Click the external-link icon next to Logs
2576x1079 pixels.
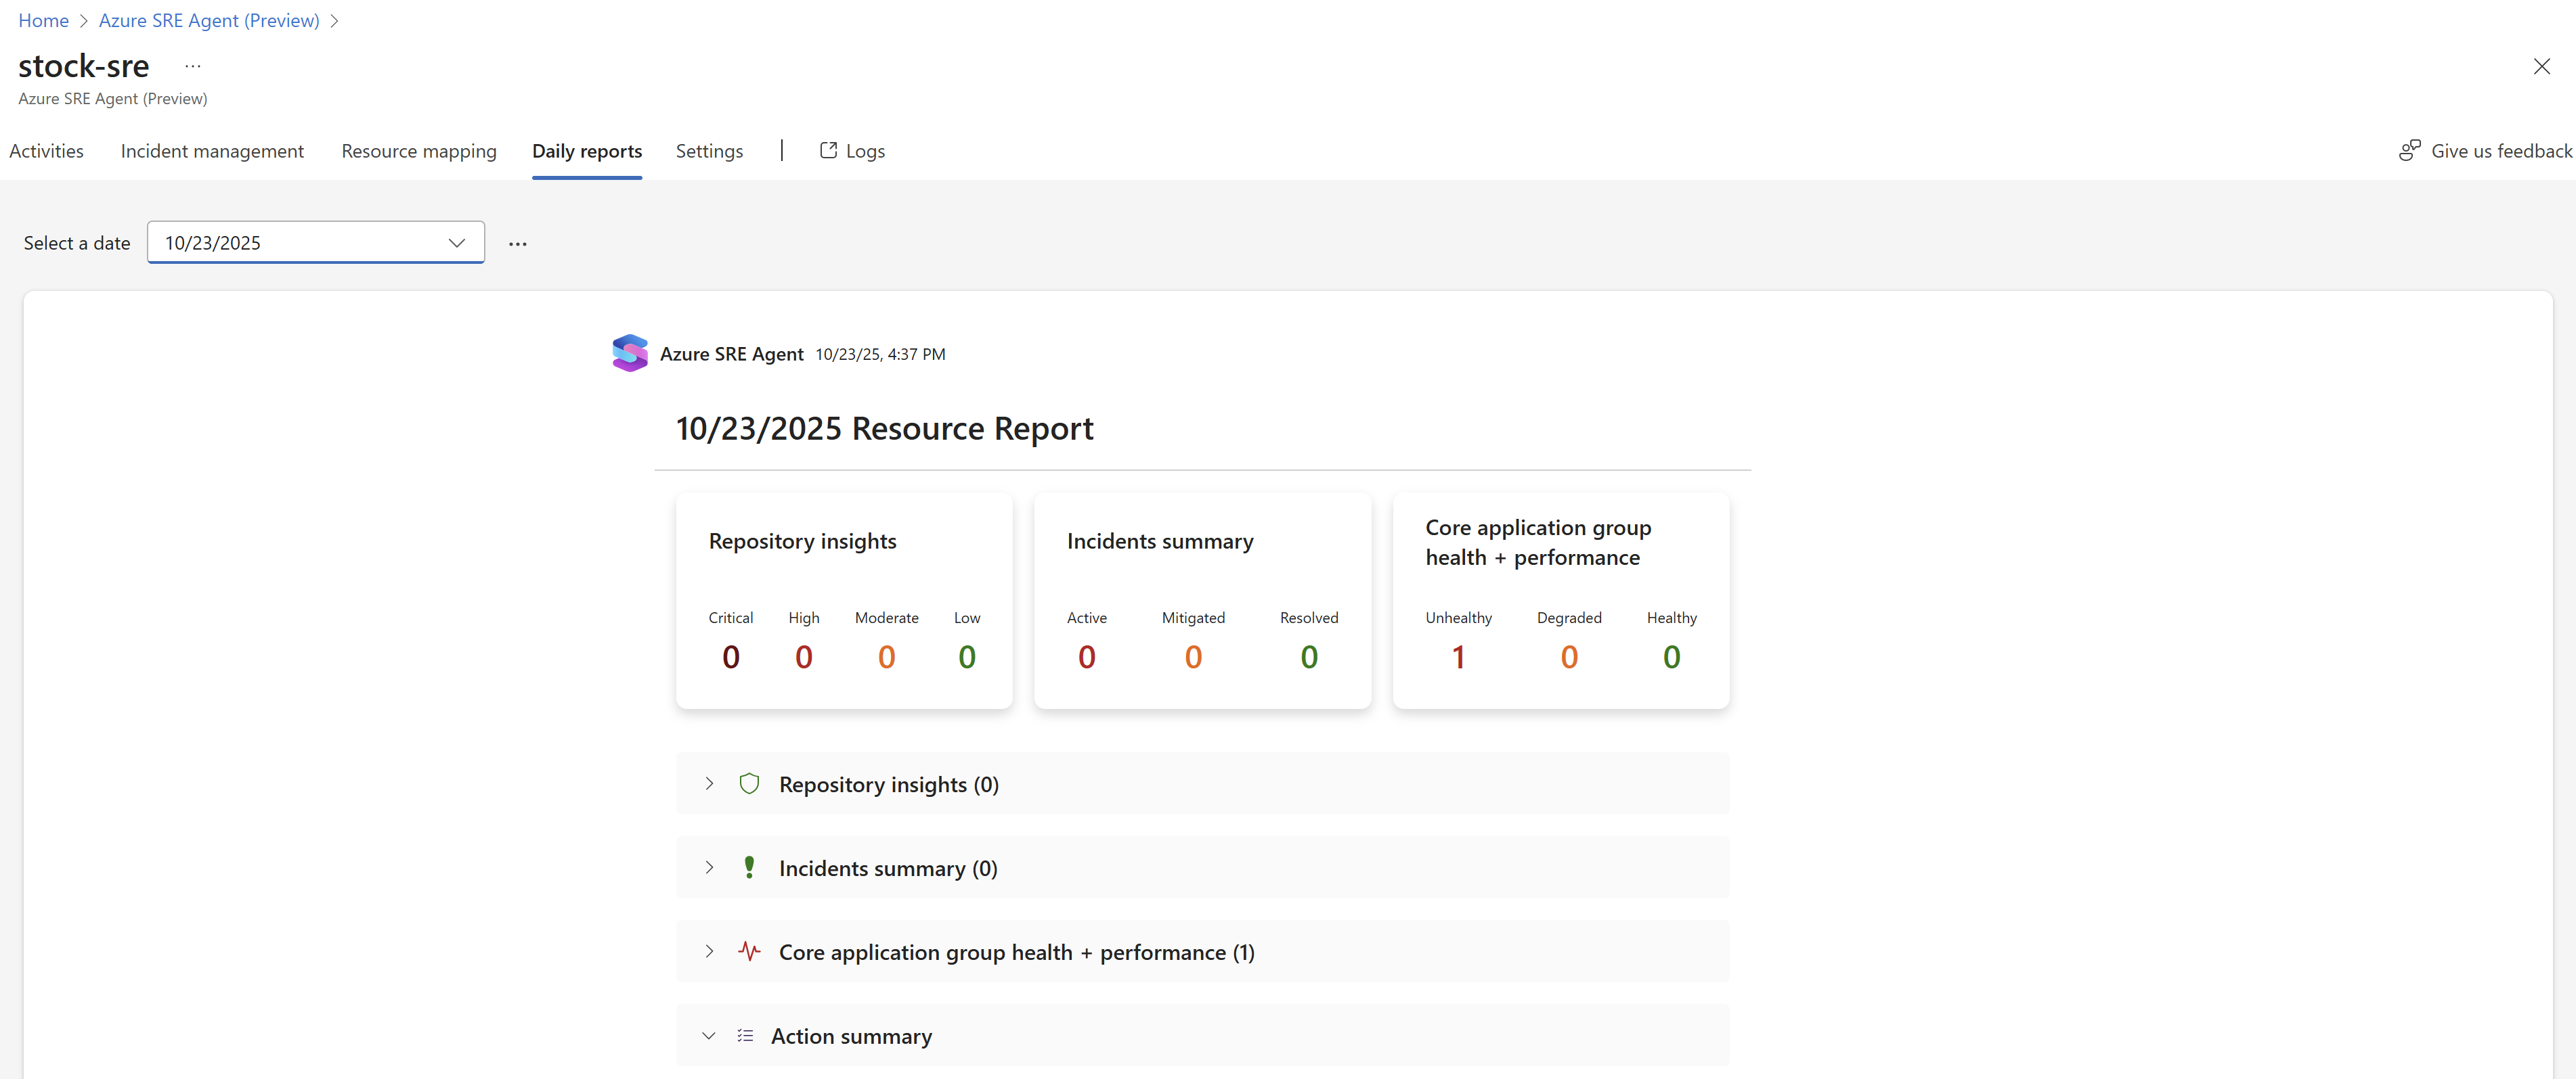pyautogui.click(x=828, y=151)
